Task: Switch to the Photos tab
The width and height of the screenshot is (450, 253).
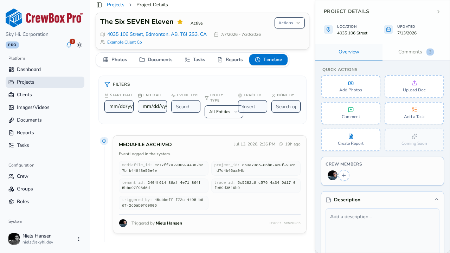Action: coord(115,60)
